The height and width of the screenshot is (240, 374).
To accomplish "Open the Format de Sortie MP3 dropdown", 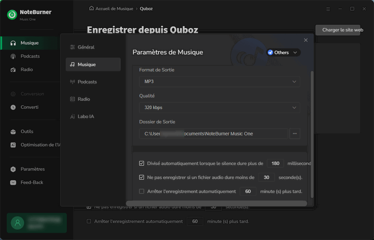I will pyautogui.click(x=220, y=82).
